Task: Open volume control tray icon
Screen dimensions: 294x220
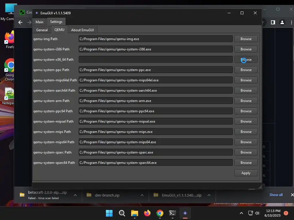Action: pos(257,213)
